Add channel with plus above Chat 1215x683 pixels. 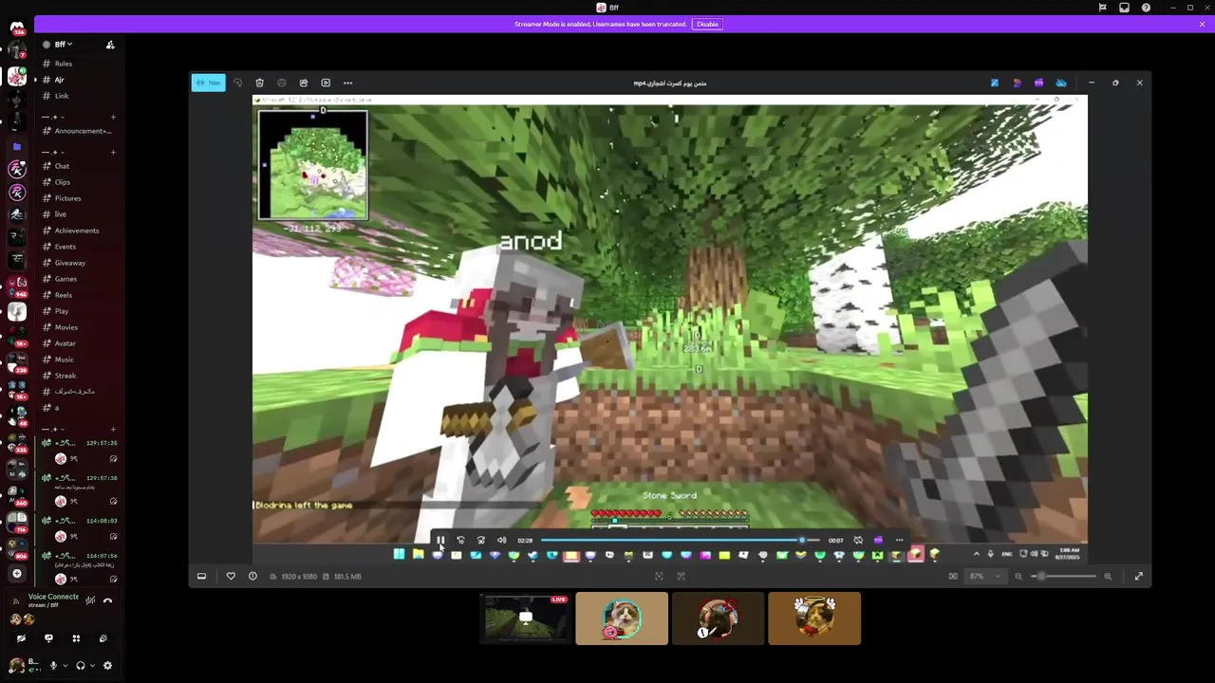click(x=113, y=152)
